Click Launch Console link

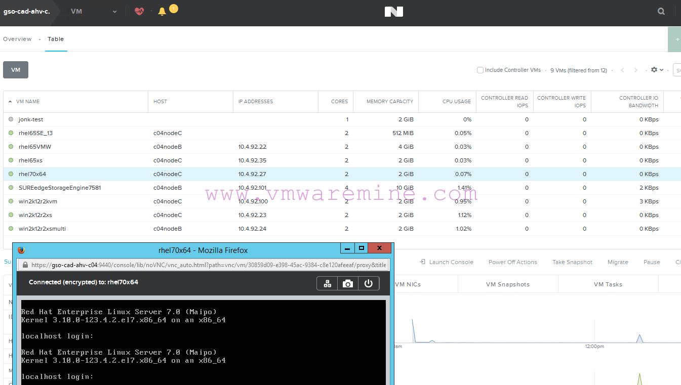point(447,262)
